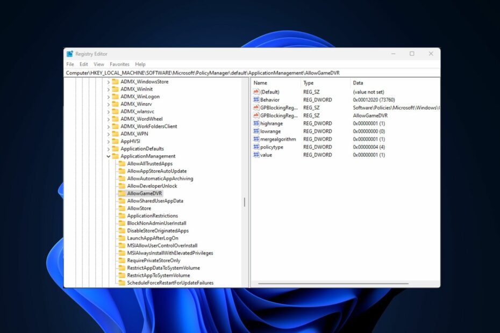500x333 pixels.
Task: Click the RequirePrivateStoreOnly folder icon
Action: (122, 260)
